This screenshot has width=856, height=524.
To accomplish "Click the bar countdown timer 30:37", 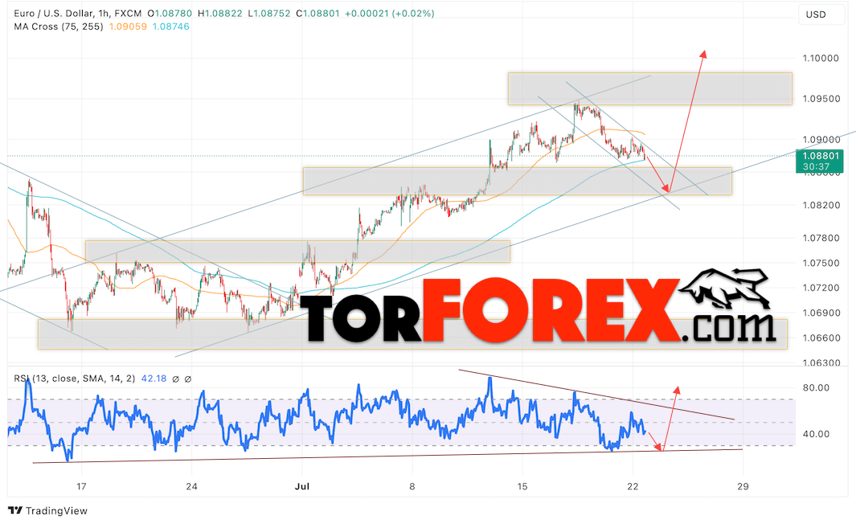I will point(816,166).
